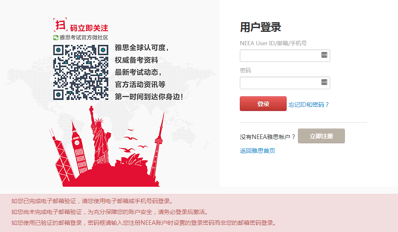
Task: Click the IELTS WeChat QR code
Action: pyautogui.click(x=80, y=72)
